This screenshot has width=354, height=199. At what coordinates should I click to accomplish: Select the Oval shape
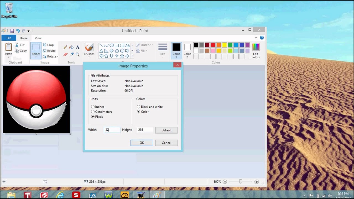click(x=111, y=45)
